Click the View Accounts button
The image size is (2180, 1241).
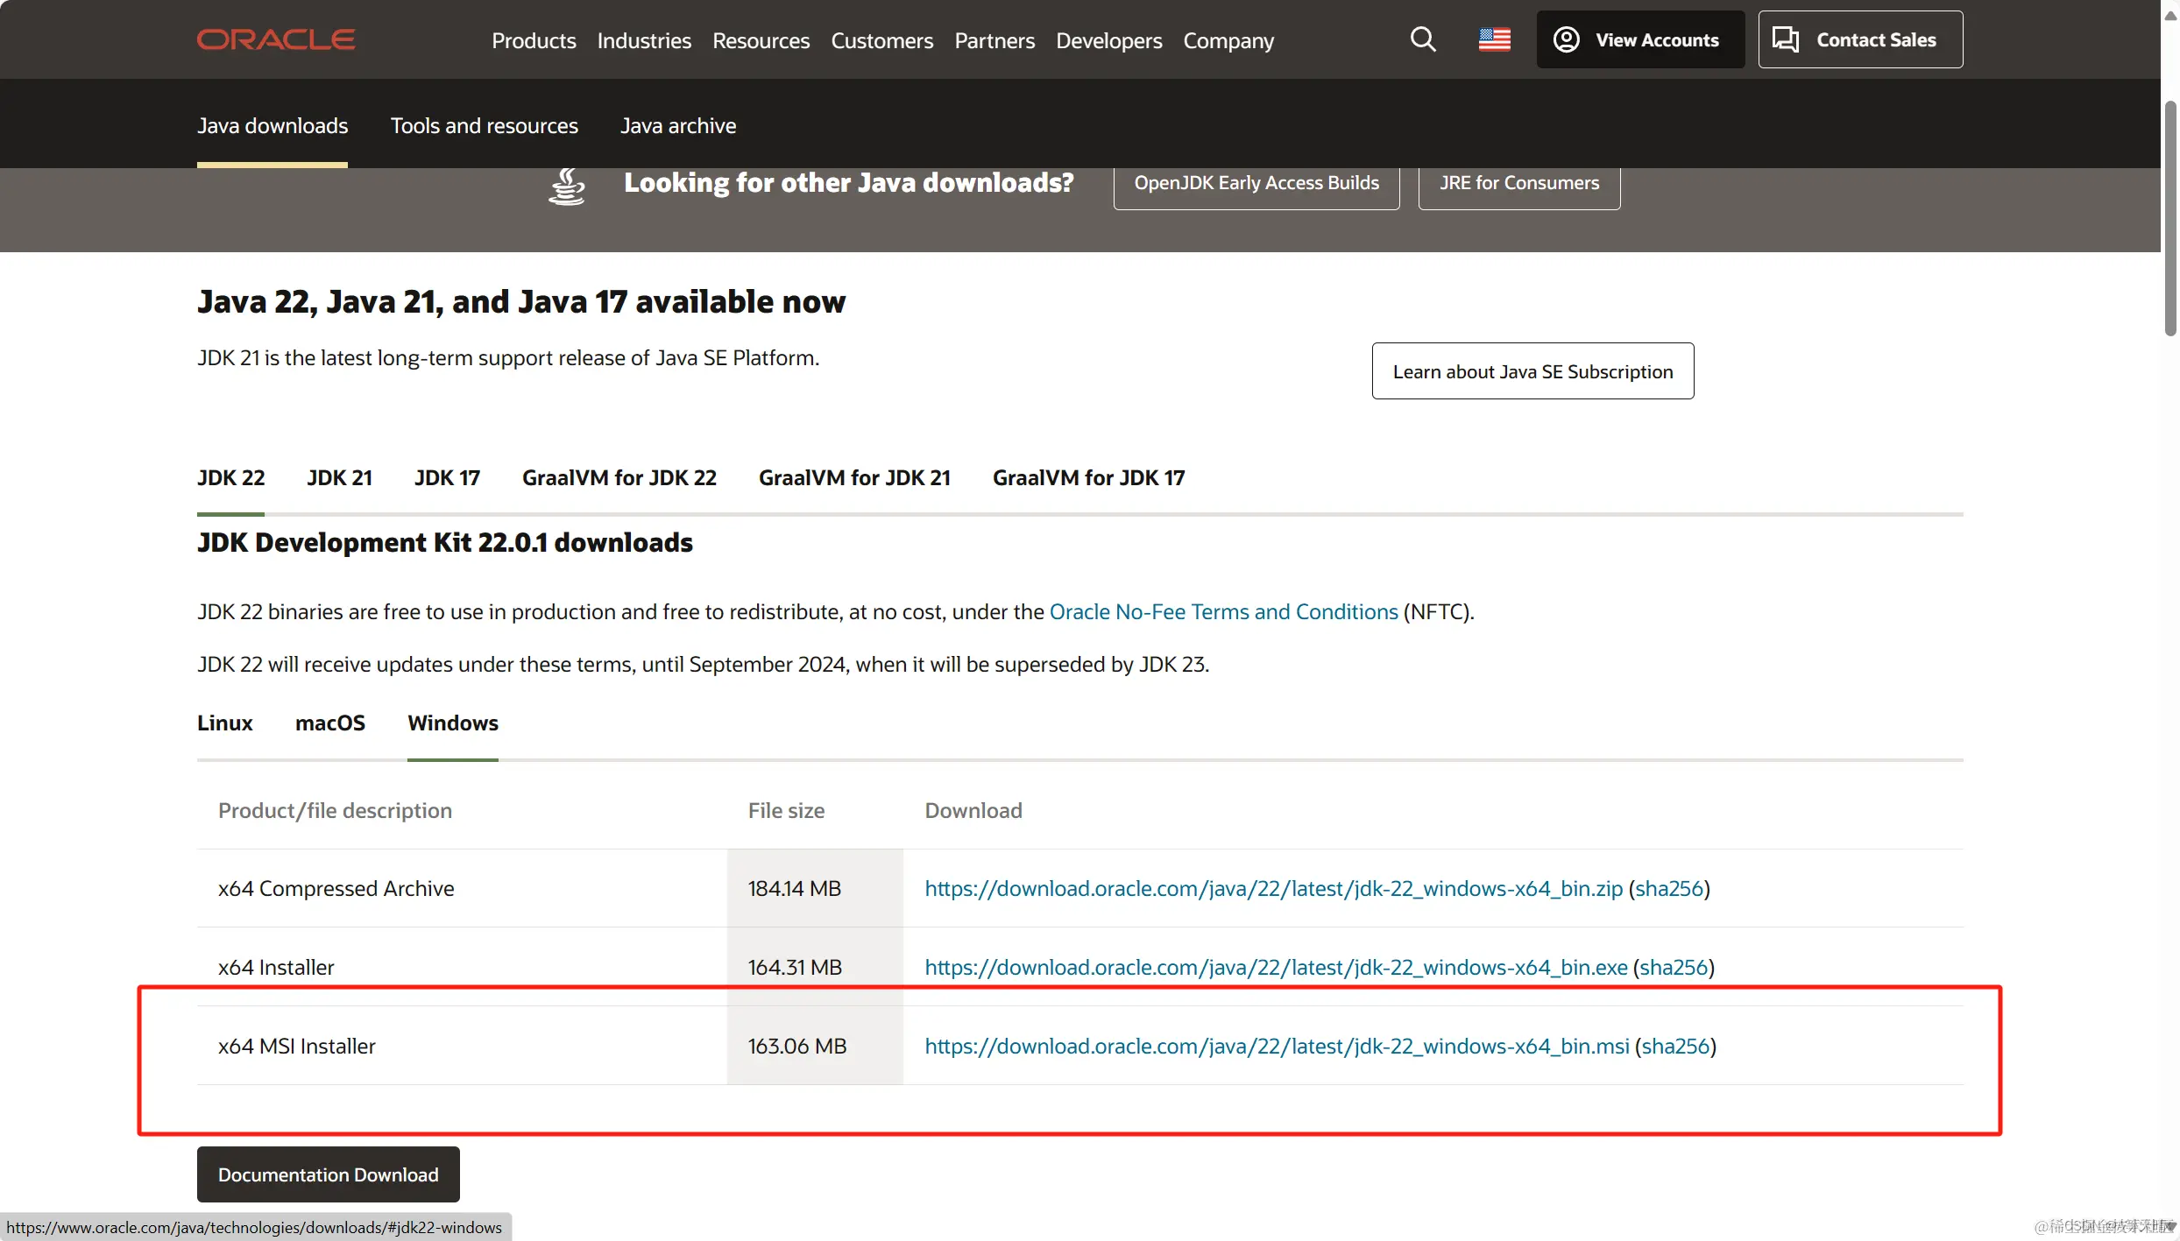pyautogui.click(x=1640, y=39)
